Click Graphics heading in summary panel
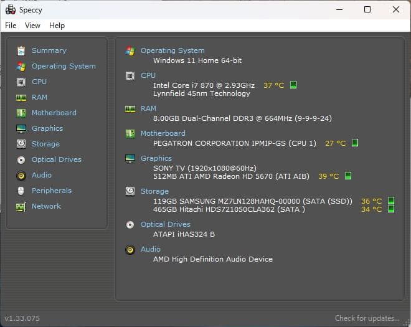Image resolution: width=411 pixels, height=327 pixels. click(156, 158)
